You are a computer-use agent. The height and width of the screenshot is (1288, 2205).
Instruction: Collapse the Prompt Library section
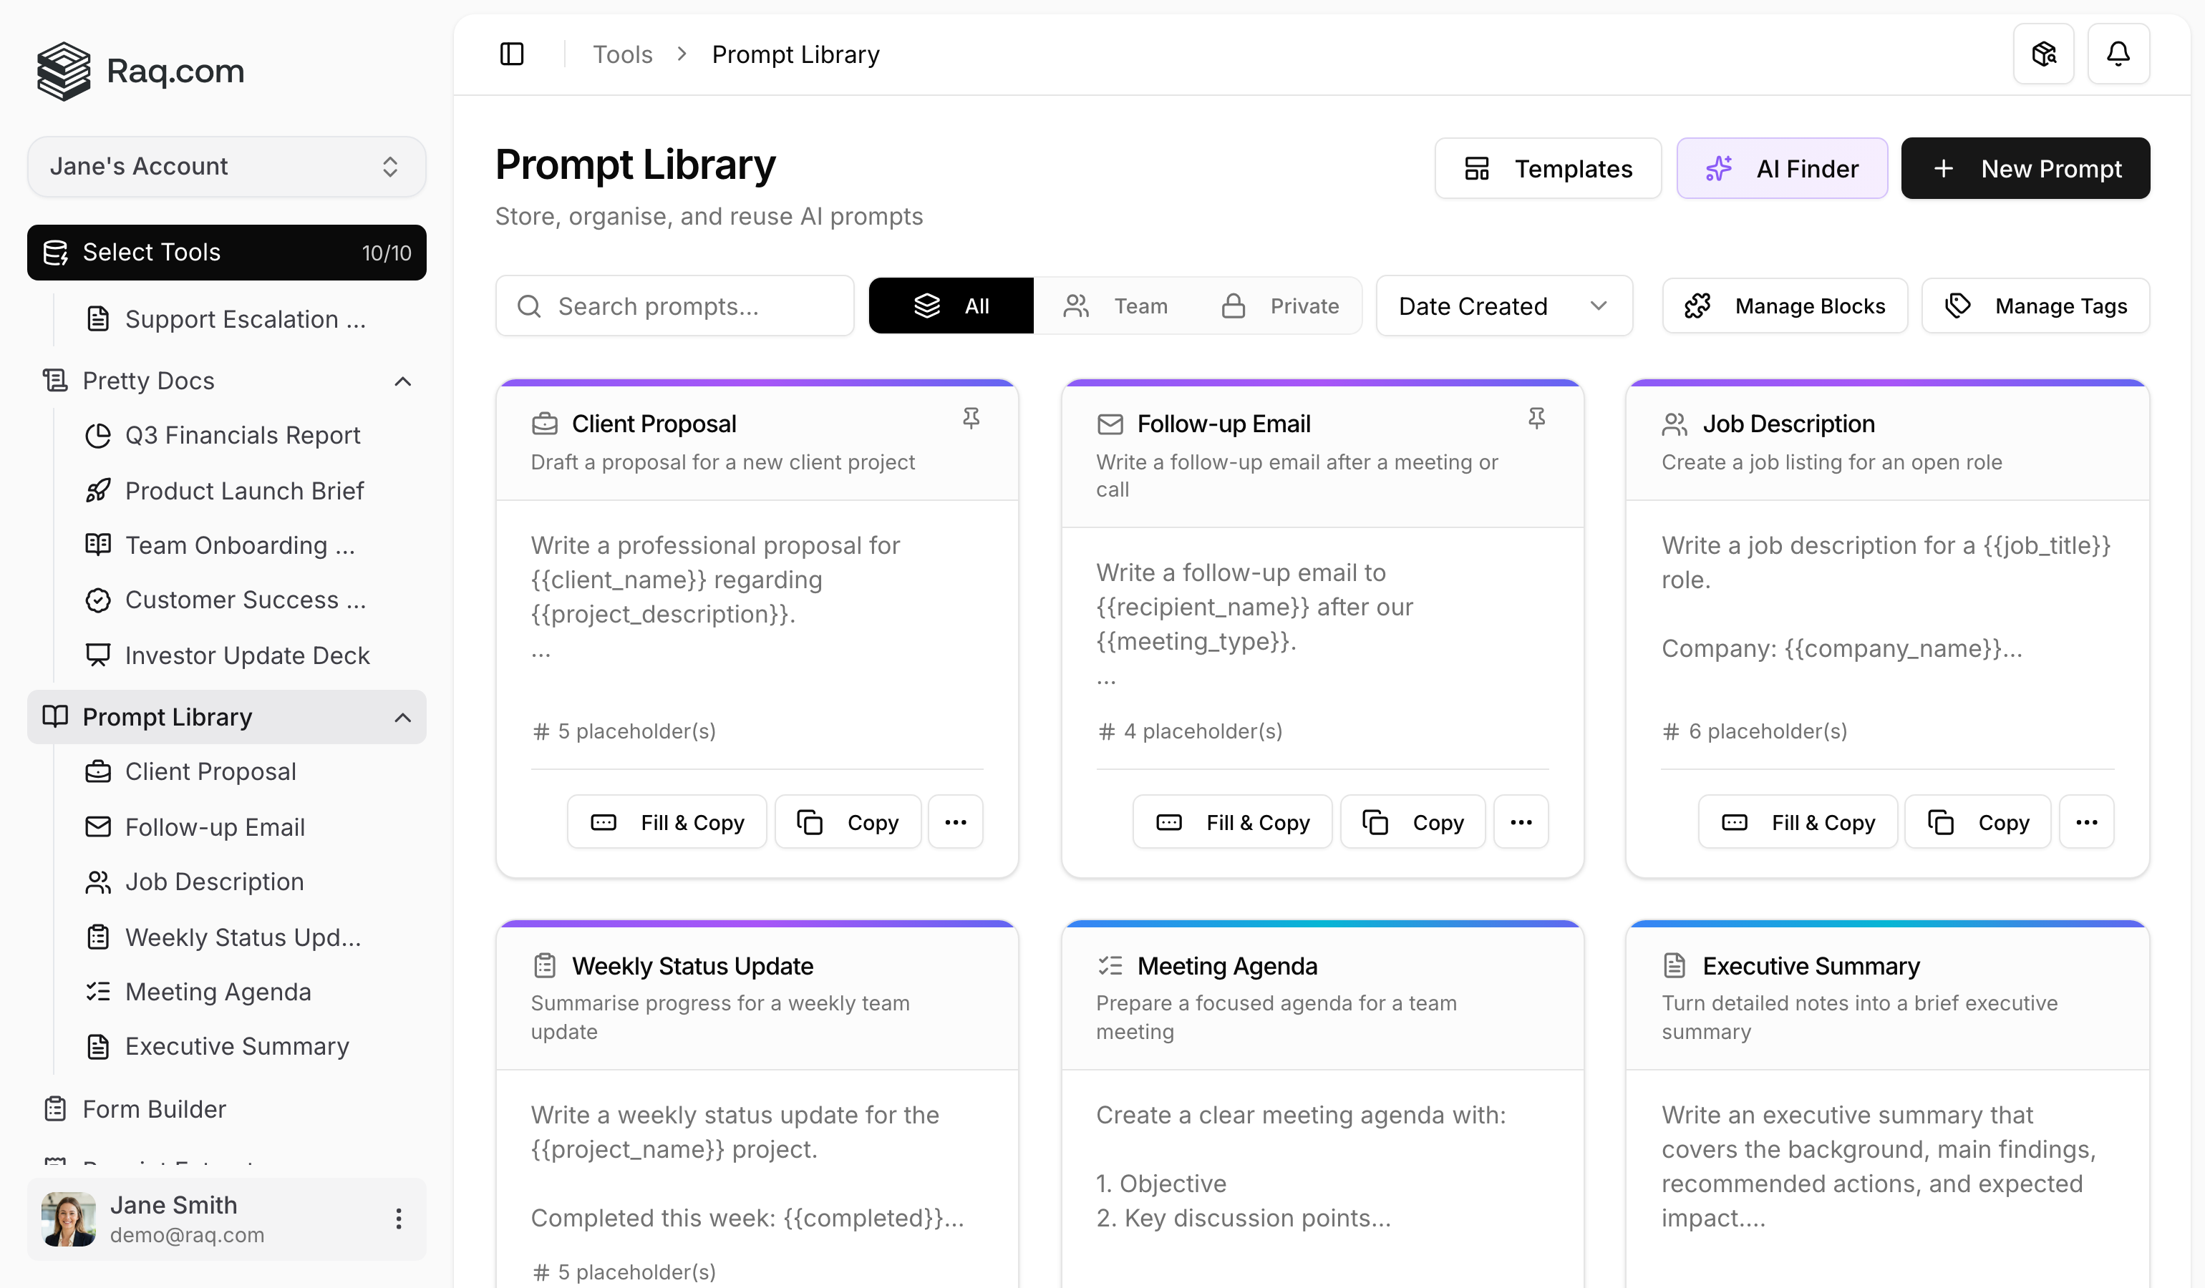click(403, 717)
